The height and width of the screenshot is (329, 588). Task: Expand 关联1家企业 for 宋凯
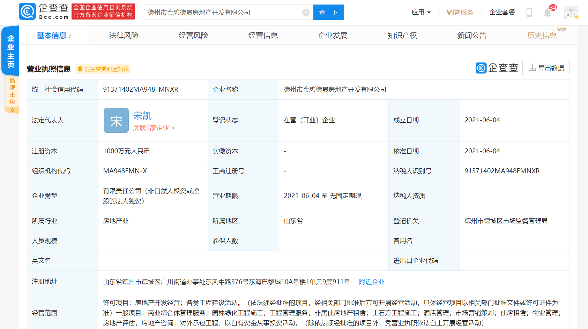coord(154,128)
